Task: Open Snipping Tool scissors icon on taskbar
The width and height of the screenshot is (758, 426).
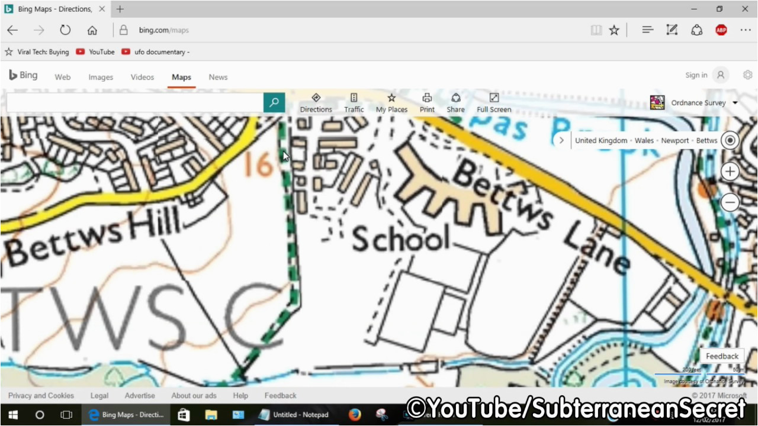Action: [382, 415]
